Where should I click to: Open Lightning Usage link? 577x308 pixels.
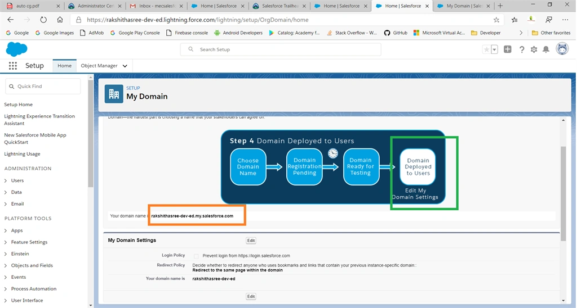tap(22, 154)
